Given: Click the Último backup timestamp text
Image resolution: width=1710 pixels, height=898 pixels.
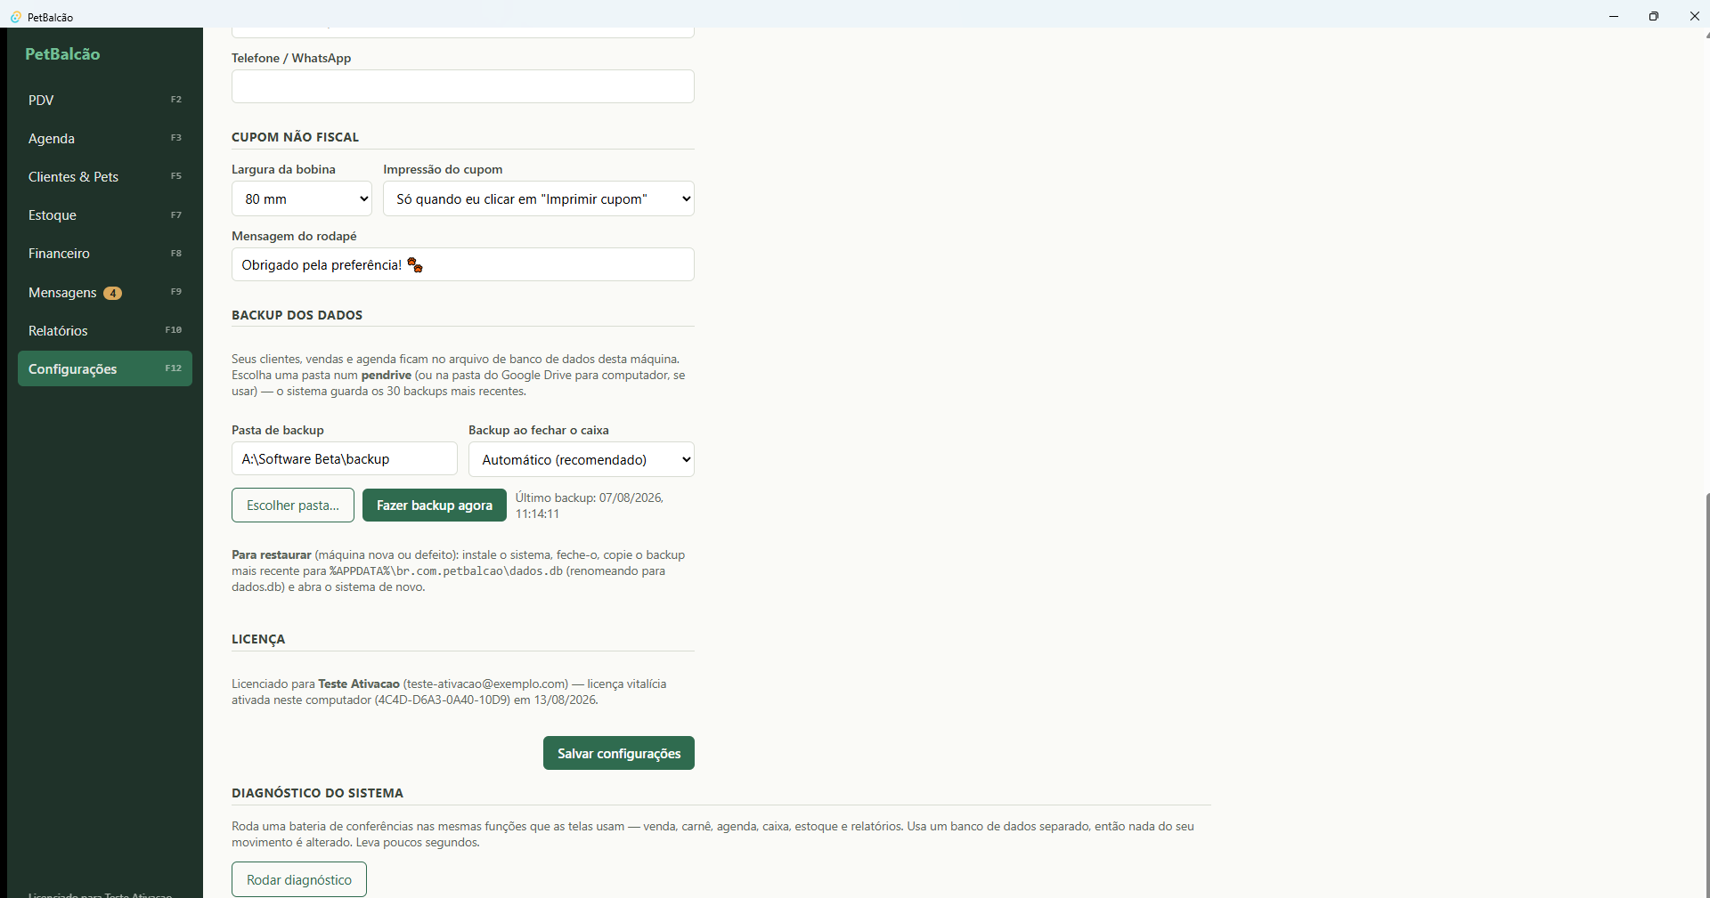Looking at the screenshot, I should tap(590, 506).
